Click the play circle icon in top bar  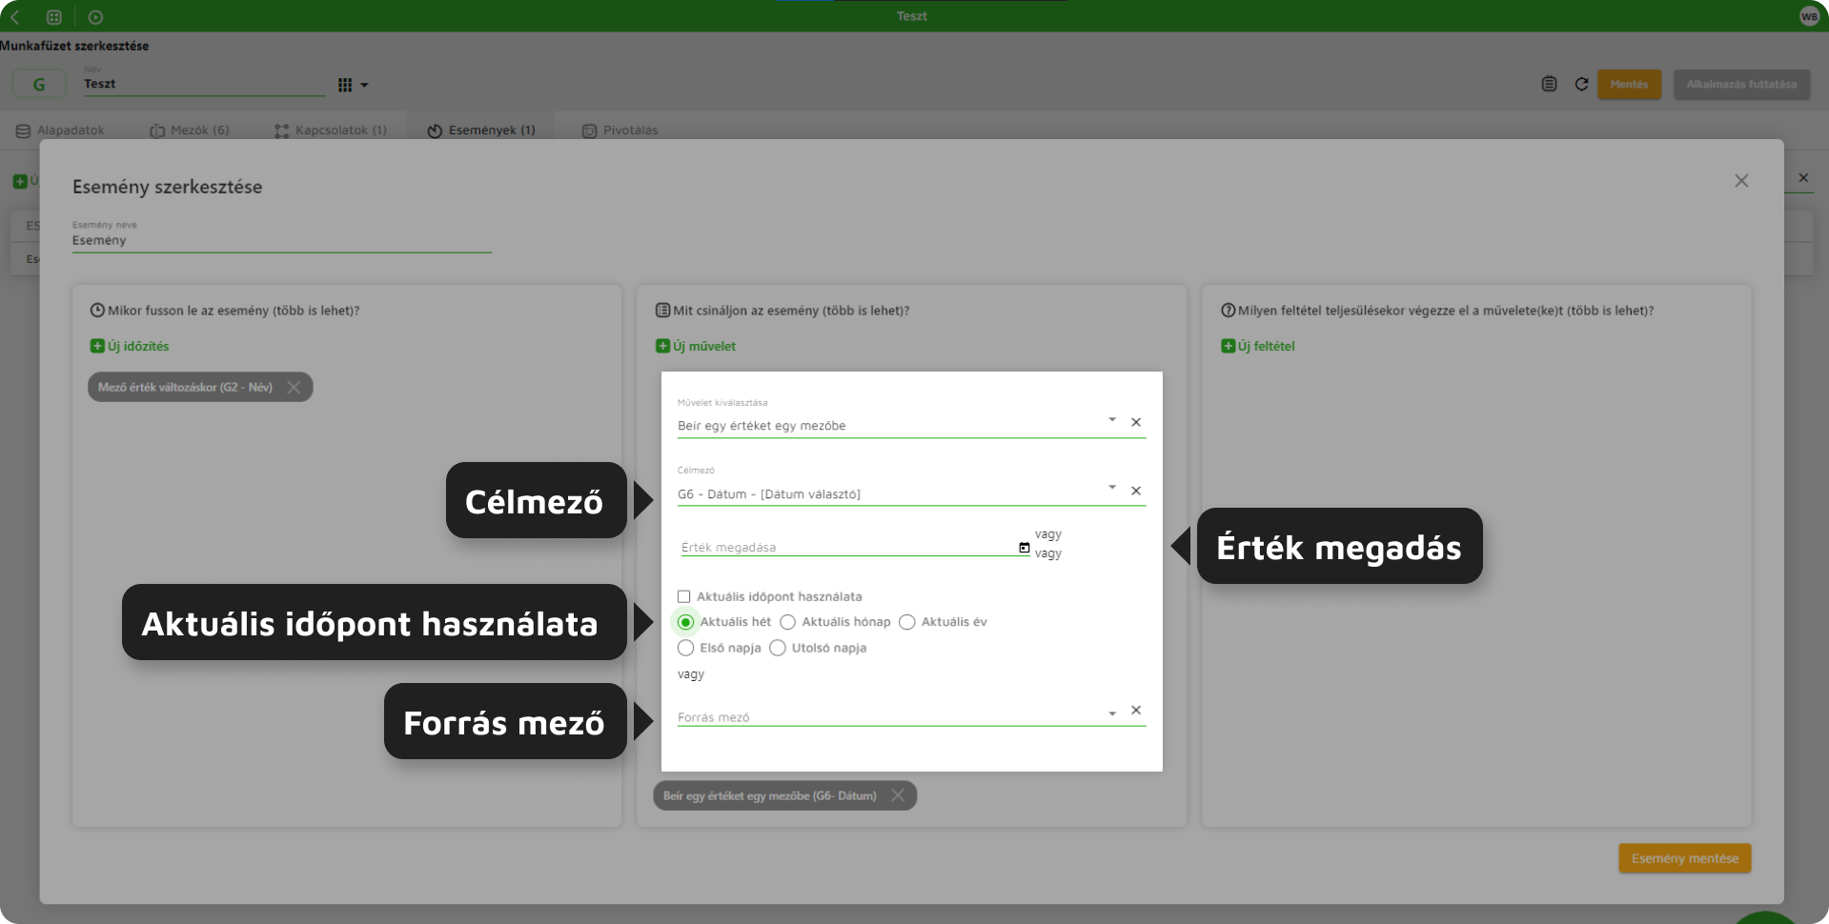[x=95, y=17]
